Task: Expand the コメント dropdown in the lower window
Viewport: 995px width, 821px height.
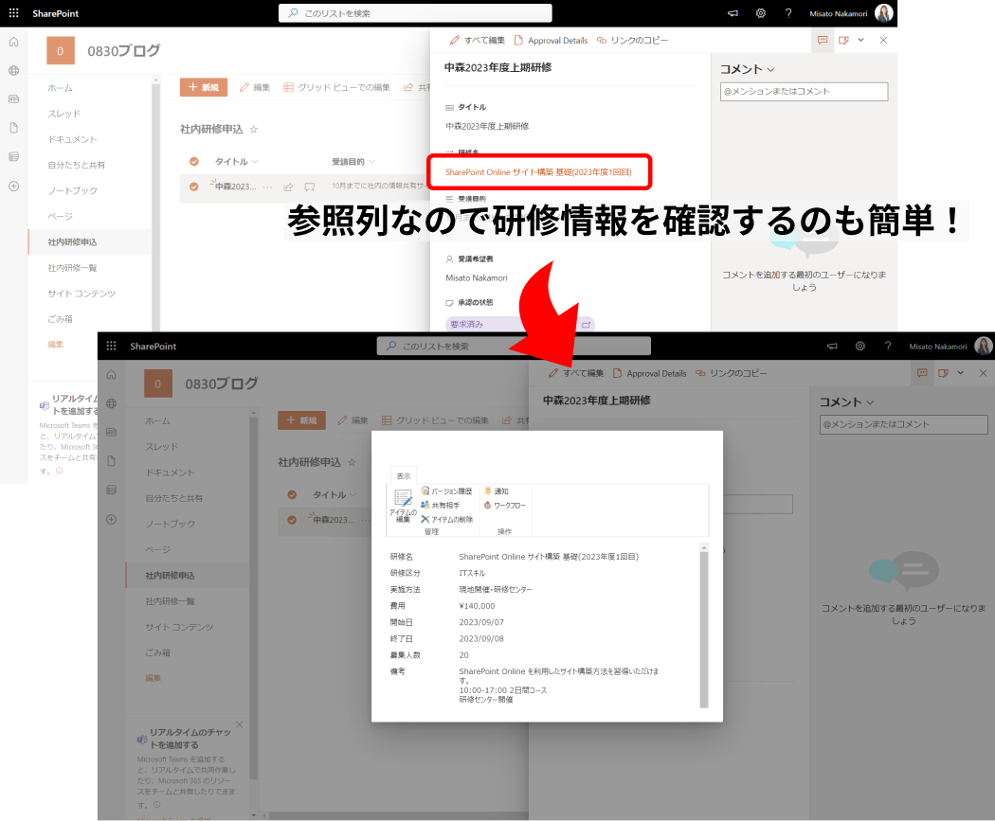Action: (870, 402)
